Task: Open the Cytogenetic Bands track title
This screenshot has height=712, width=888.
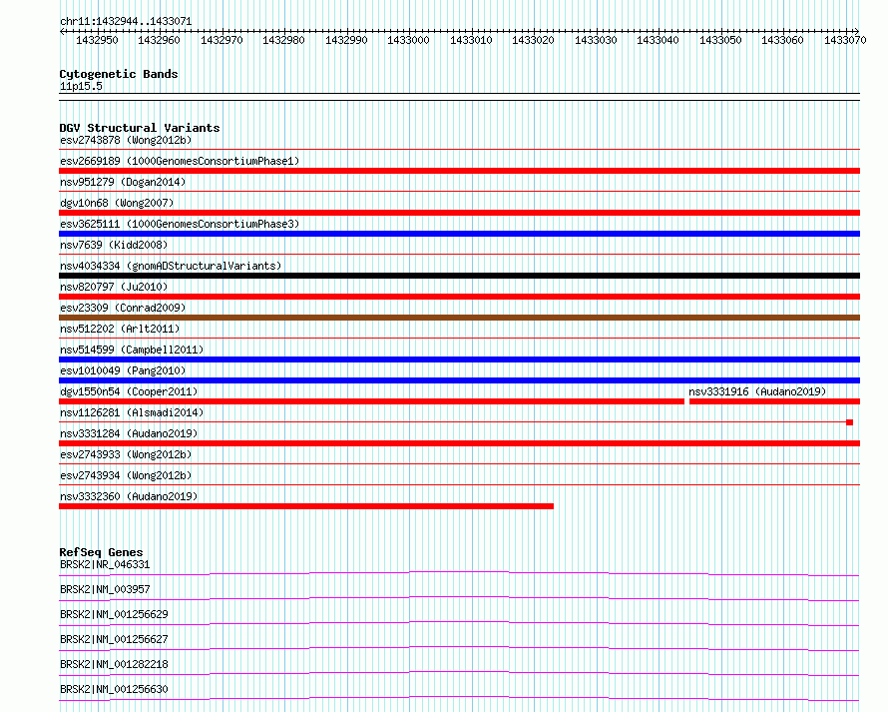Action: click(119, 74)
